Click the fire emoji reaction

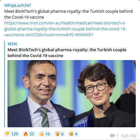(29, 134)
